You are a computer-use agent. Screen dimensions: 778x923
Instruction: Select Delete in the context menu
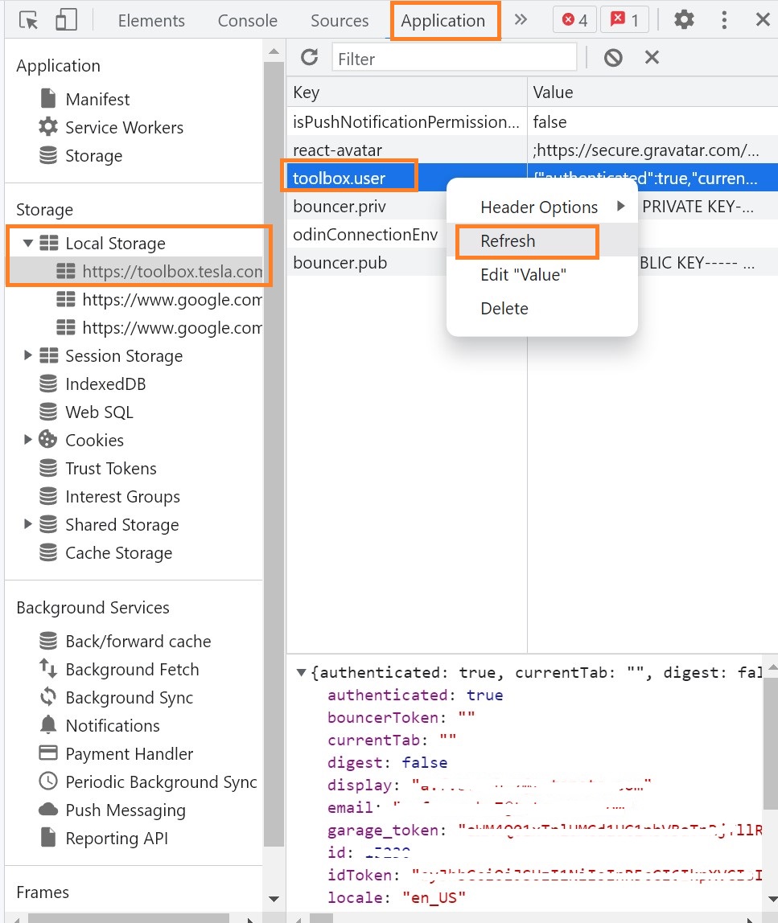(504, 309)
